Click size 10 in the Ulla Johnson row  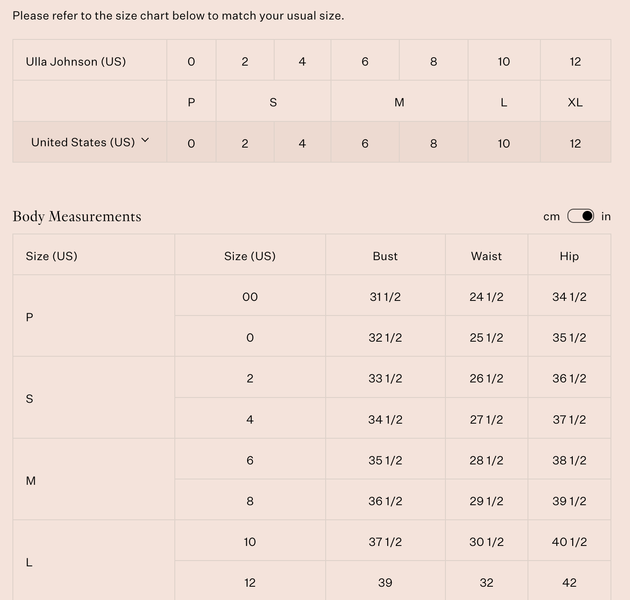pos(504,62)
